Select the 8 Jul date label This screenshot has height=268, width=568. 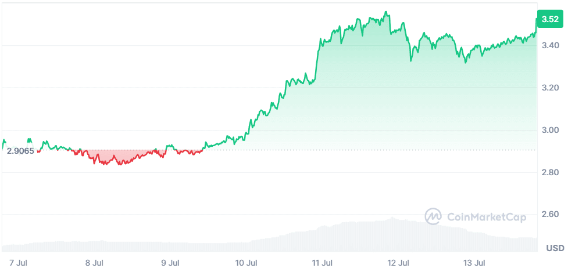pos(94,263)
